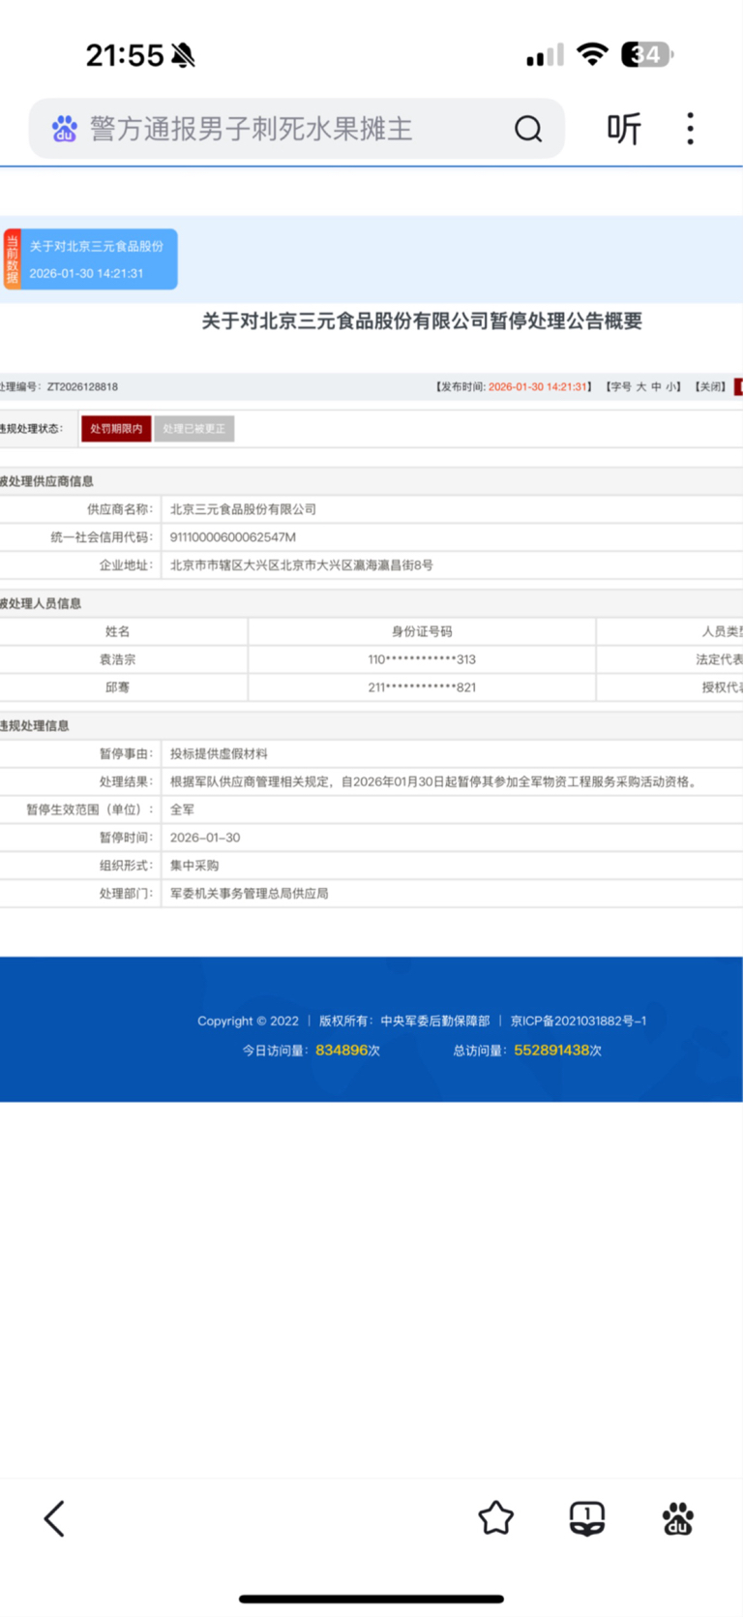Tap the search field with 警方通报 text
The image size is (744, 1617).
(x=296, y=129)
